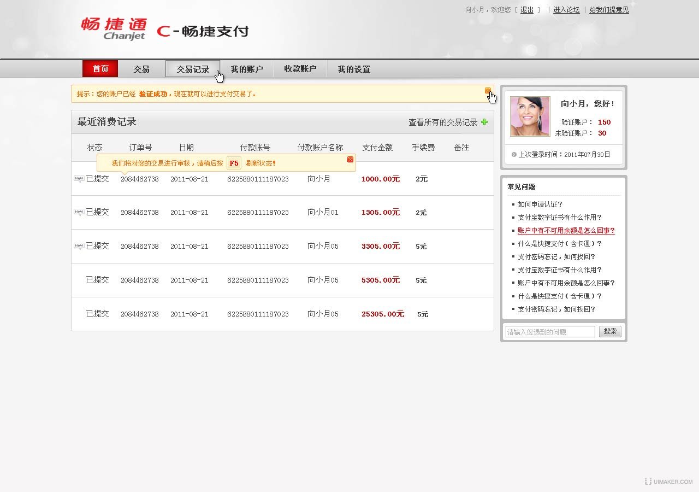This screenshot has height=492, width=699.
Task: Click the Chanjet 畅捷通 logo
Action: click(114, 29)
